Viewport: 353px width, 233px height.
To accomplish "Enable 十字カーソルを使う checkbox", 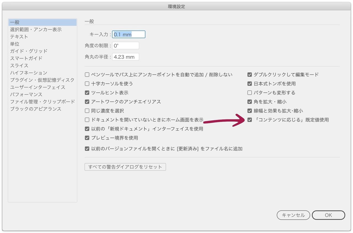I will click(x=87, y=84).
